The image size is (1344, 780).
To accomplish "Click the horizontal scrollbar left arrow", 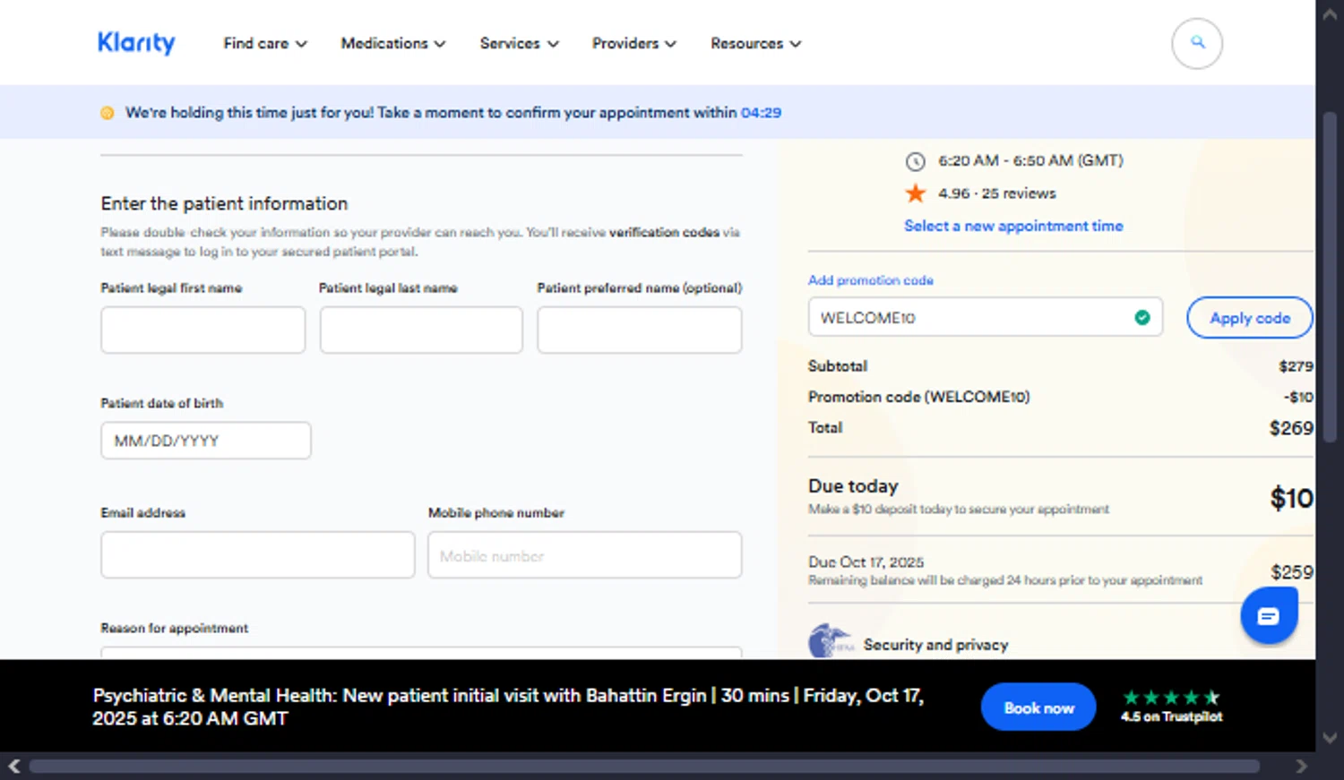I will coord(14,767).
